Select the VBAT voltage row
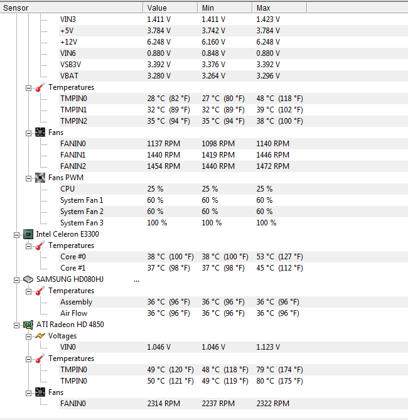This screenshot has height=420, width=408. click(234, 76)
